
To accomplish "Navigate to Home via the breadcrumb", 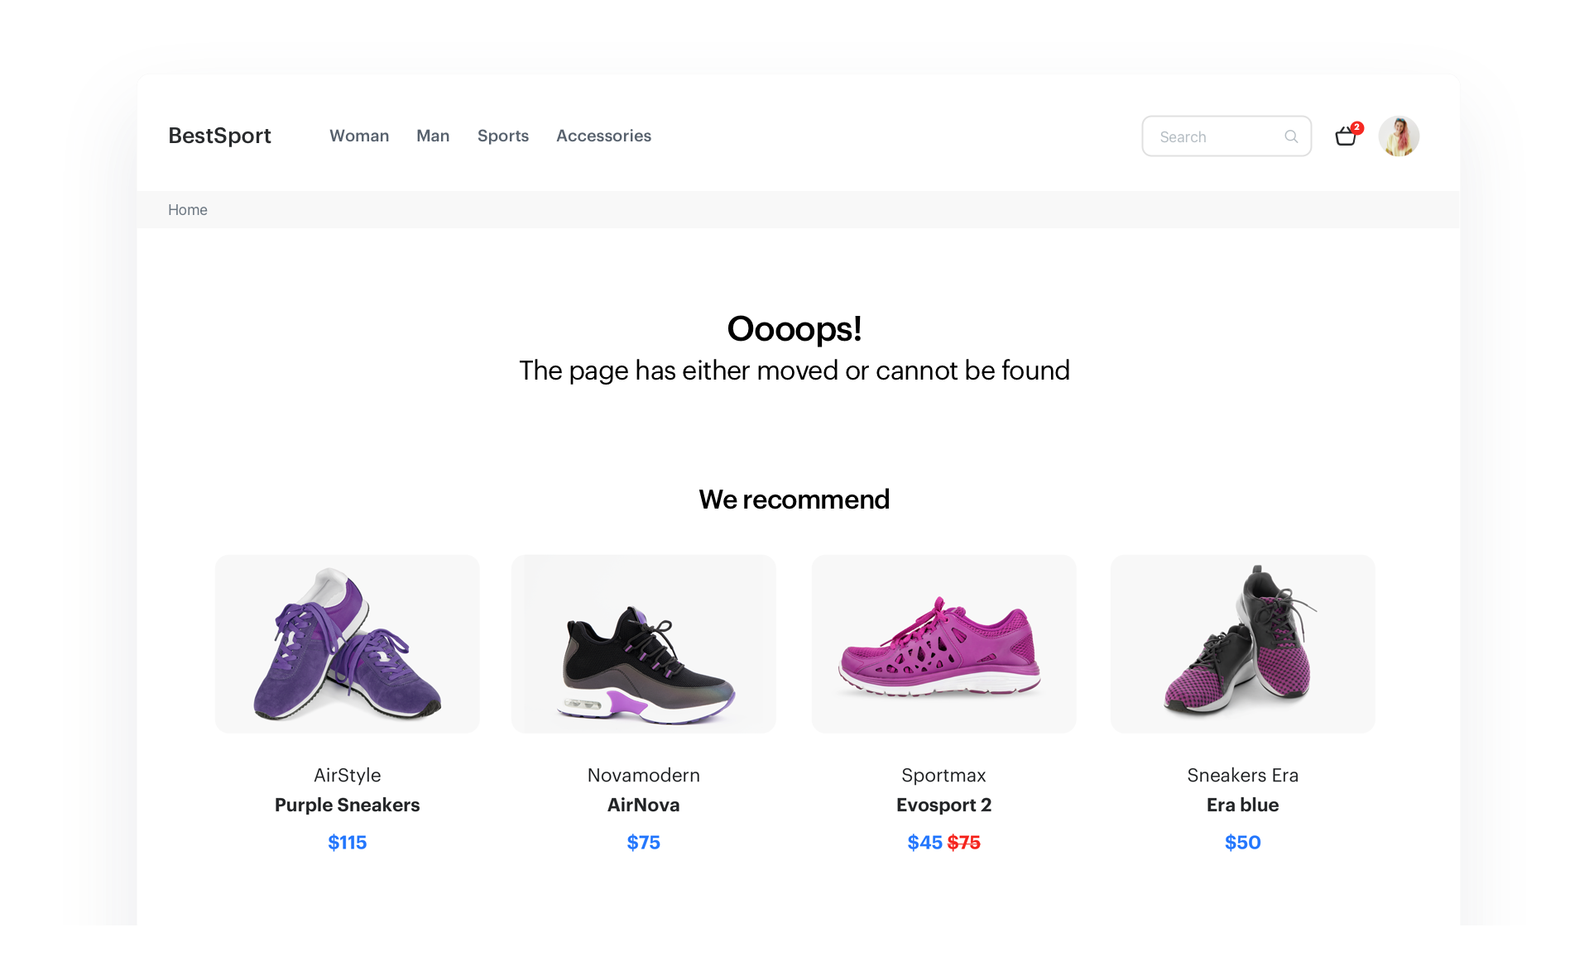I will (187, 210).
